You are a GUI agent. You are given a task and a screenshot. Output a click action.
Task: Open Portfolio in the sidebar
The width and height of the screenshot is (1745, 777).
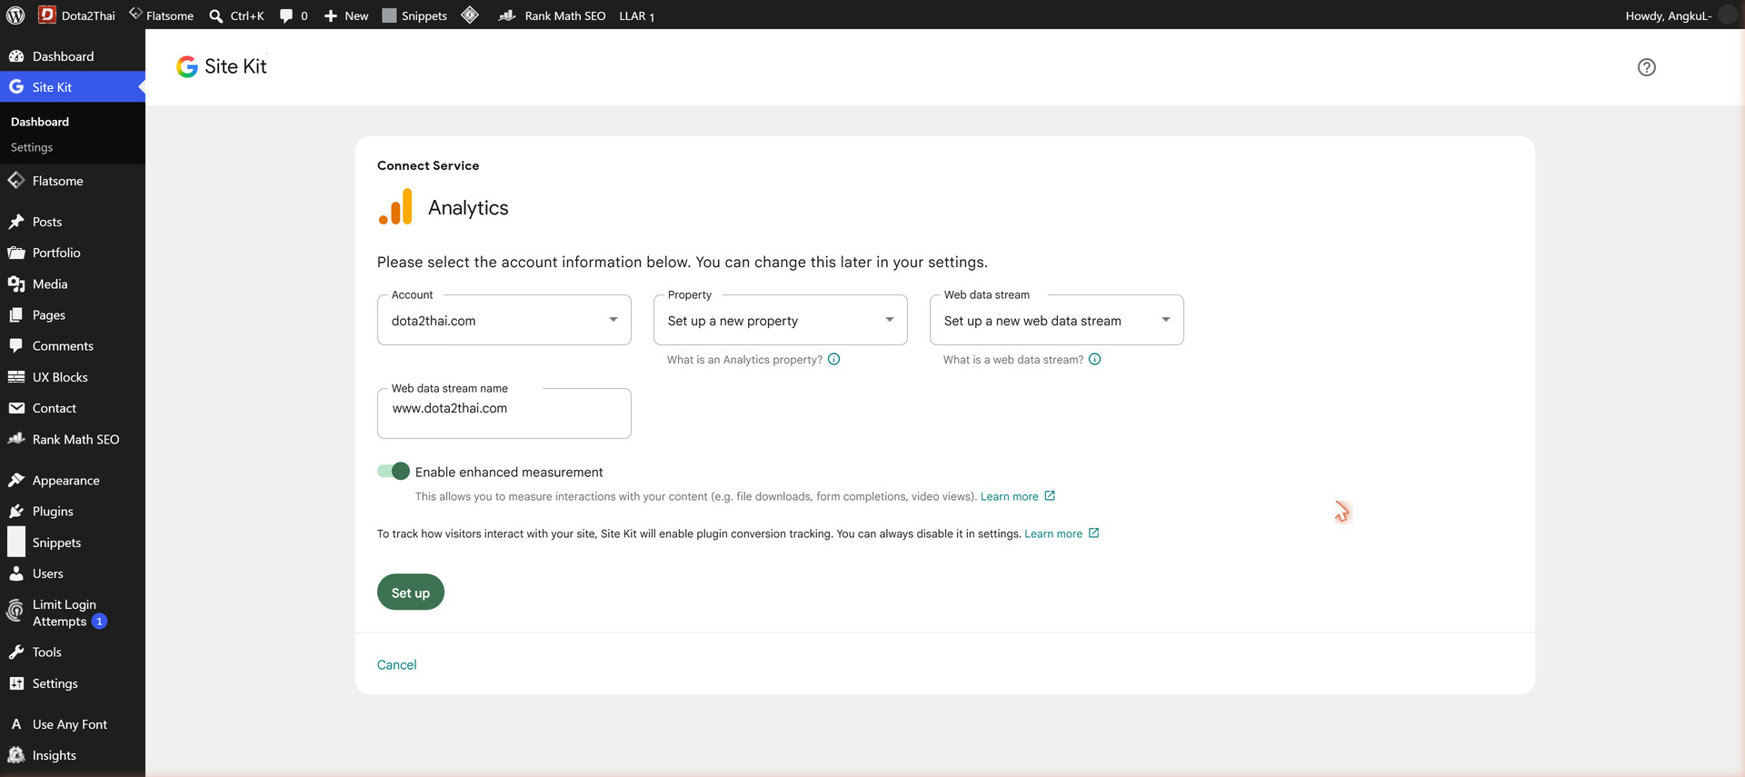(73, 253)
